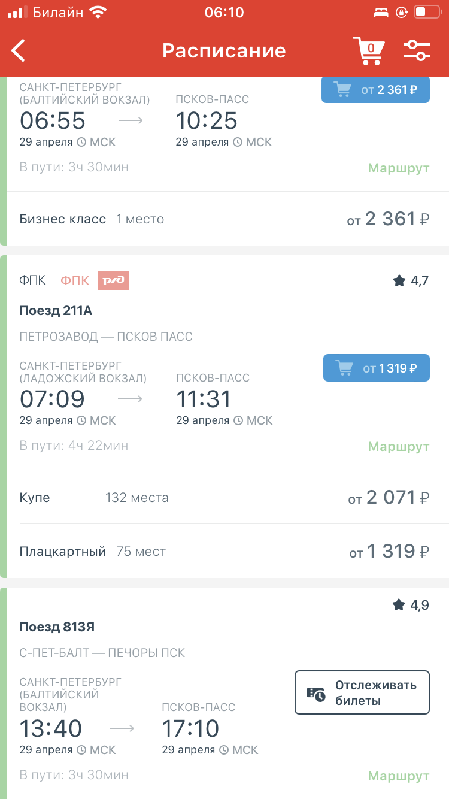Select the Купе 132 места row
The width and height of the screenshot is (449, 799).
pyautogui.click(x=224, y=497)
